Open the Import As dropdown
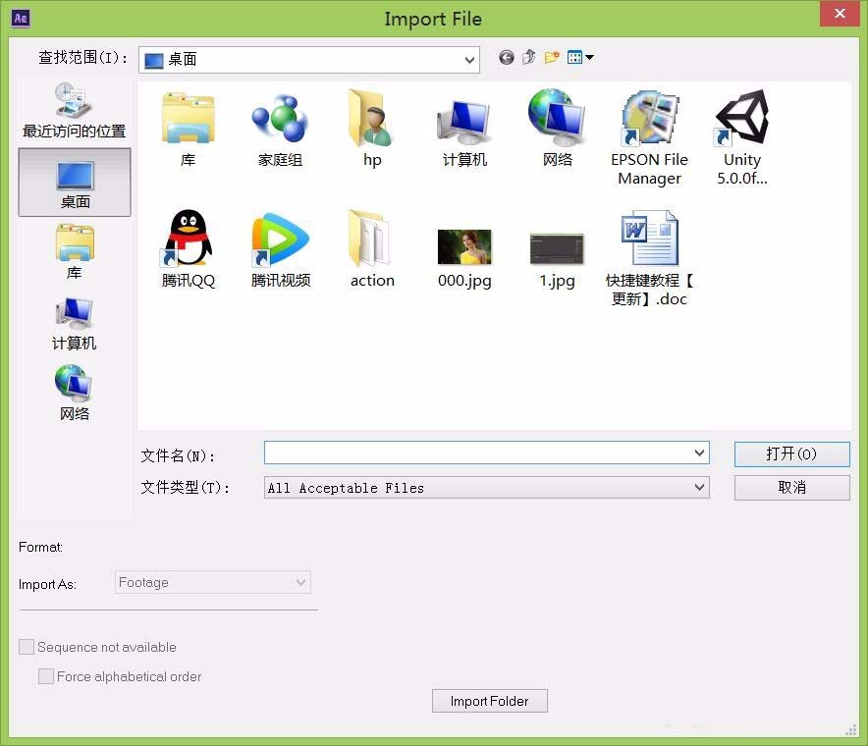Viewport: 868px width, 746px height. click(300, 582)
